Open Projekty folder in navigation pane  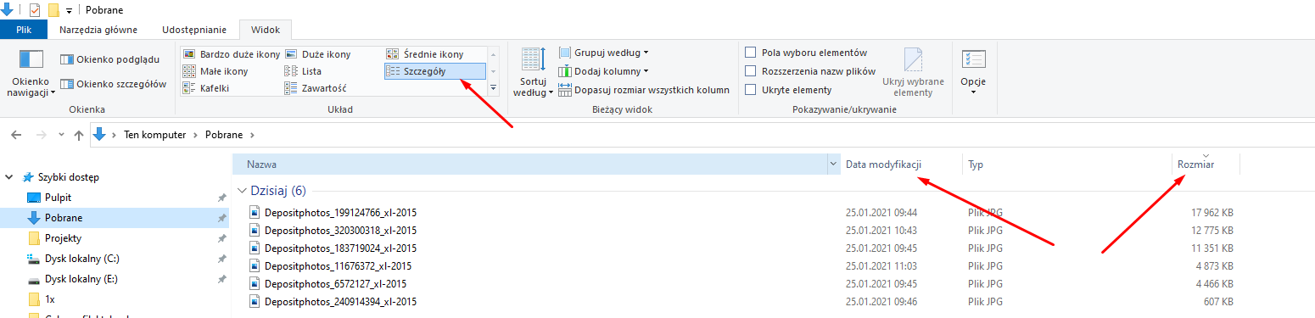click(x=63, y=237)
